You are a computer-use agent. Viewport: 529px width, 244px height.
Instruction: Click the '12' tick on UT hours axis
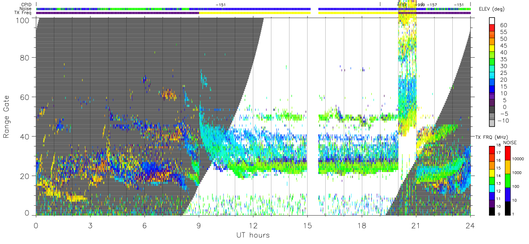coord(253,225)
